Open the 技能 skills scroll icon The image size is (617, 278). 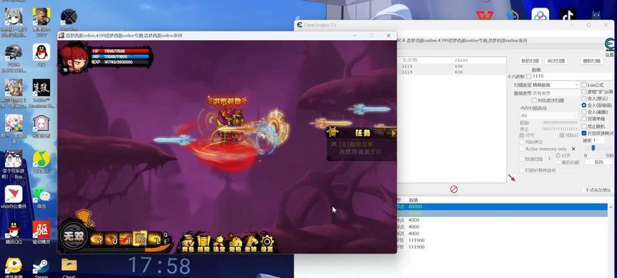203,243
